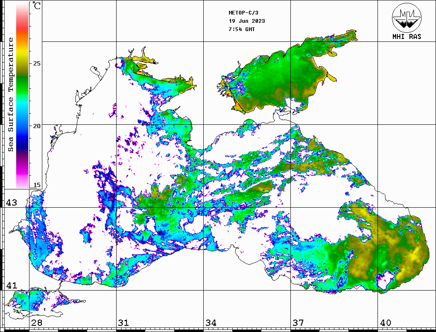Click the °C unit label
The width and height of the screenshot is (436, 332).
click(37, 6)
